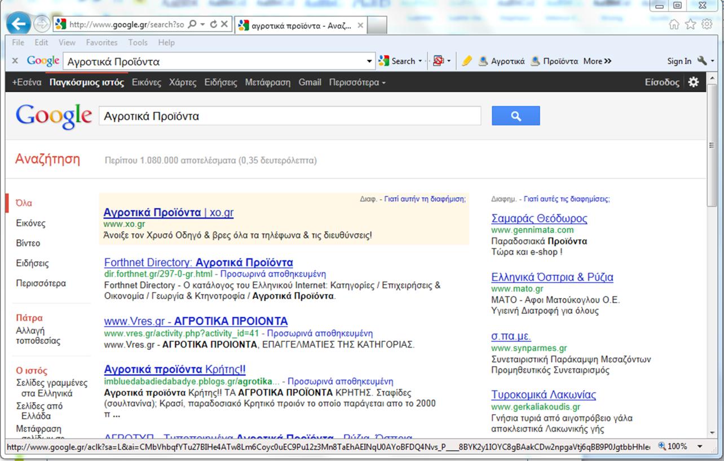The image size is (724, 461).
Task: Open the File menu
Action: click(x=17, y=42)
